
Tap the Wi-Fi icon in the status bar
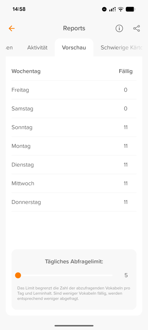click(121, 9)
